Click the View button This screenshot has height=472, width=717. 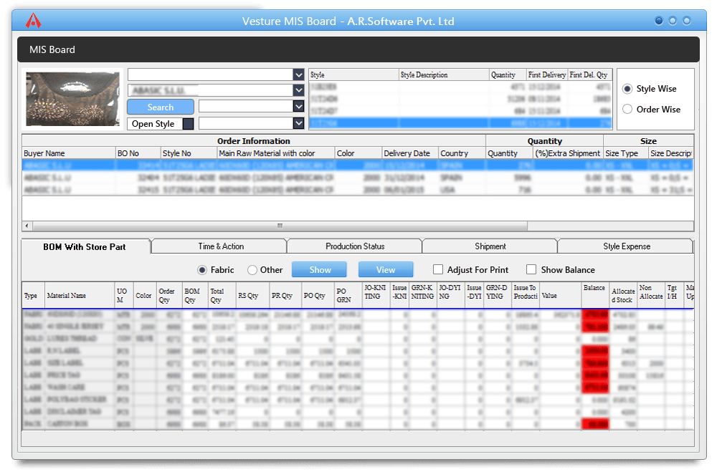pos(386,269)
